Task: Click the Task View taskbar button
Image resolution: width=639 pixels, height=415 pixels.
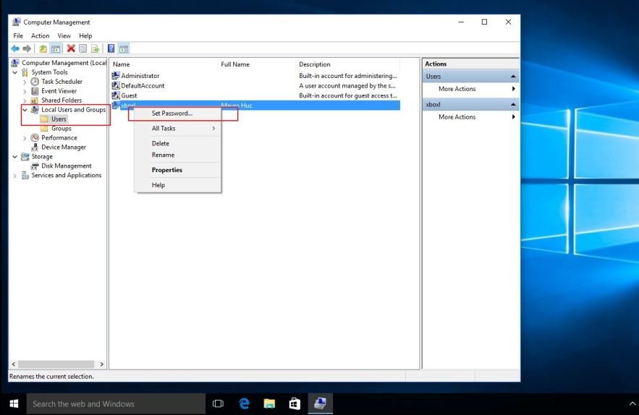Action: (219, 403)
